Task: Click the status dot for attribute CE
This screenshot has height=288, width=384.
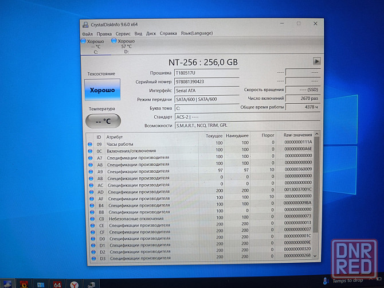Action: [x=93, y=225]
